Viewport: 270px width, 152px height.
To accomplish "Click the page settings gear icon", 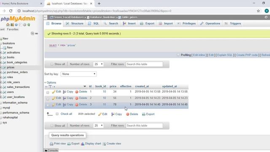I will (266, 17).
